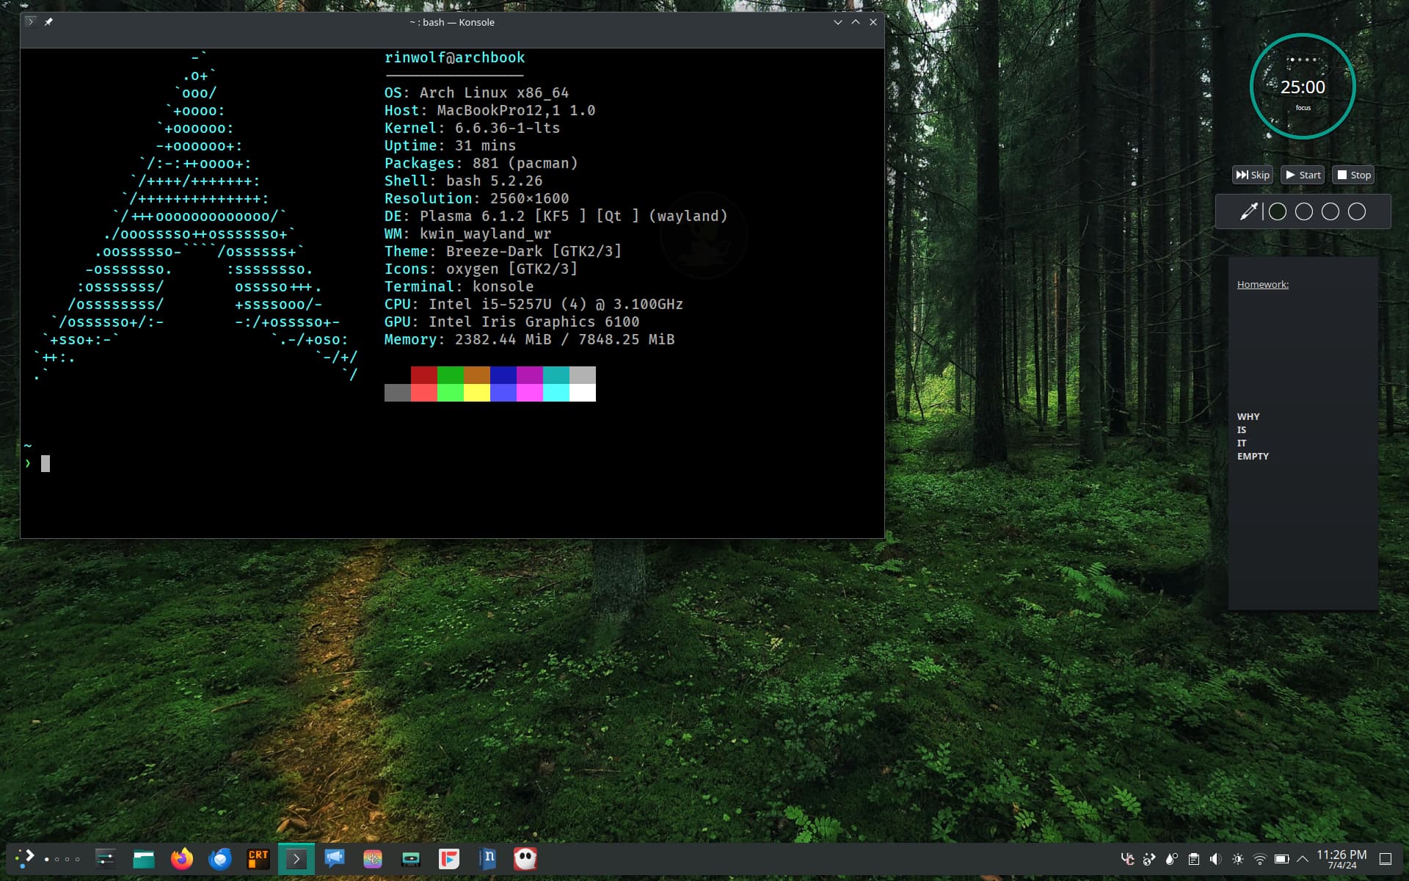Open the color droplet tray icon
This screenshot has width=1409, height=881.
tap(1172, 859)
